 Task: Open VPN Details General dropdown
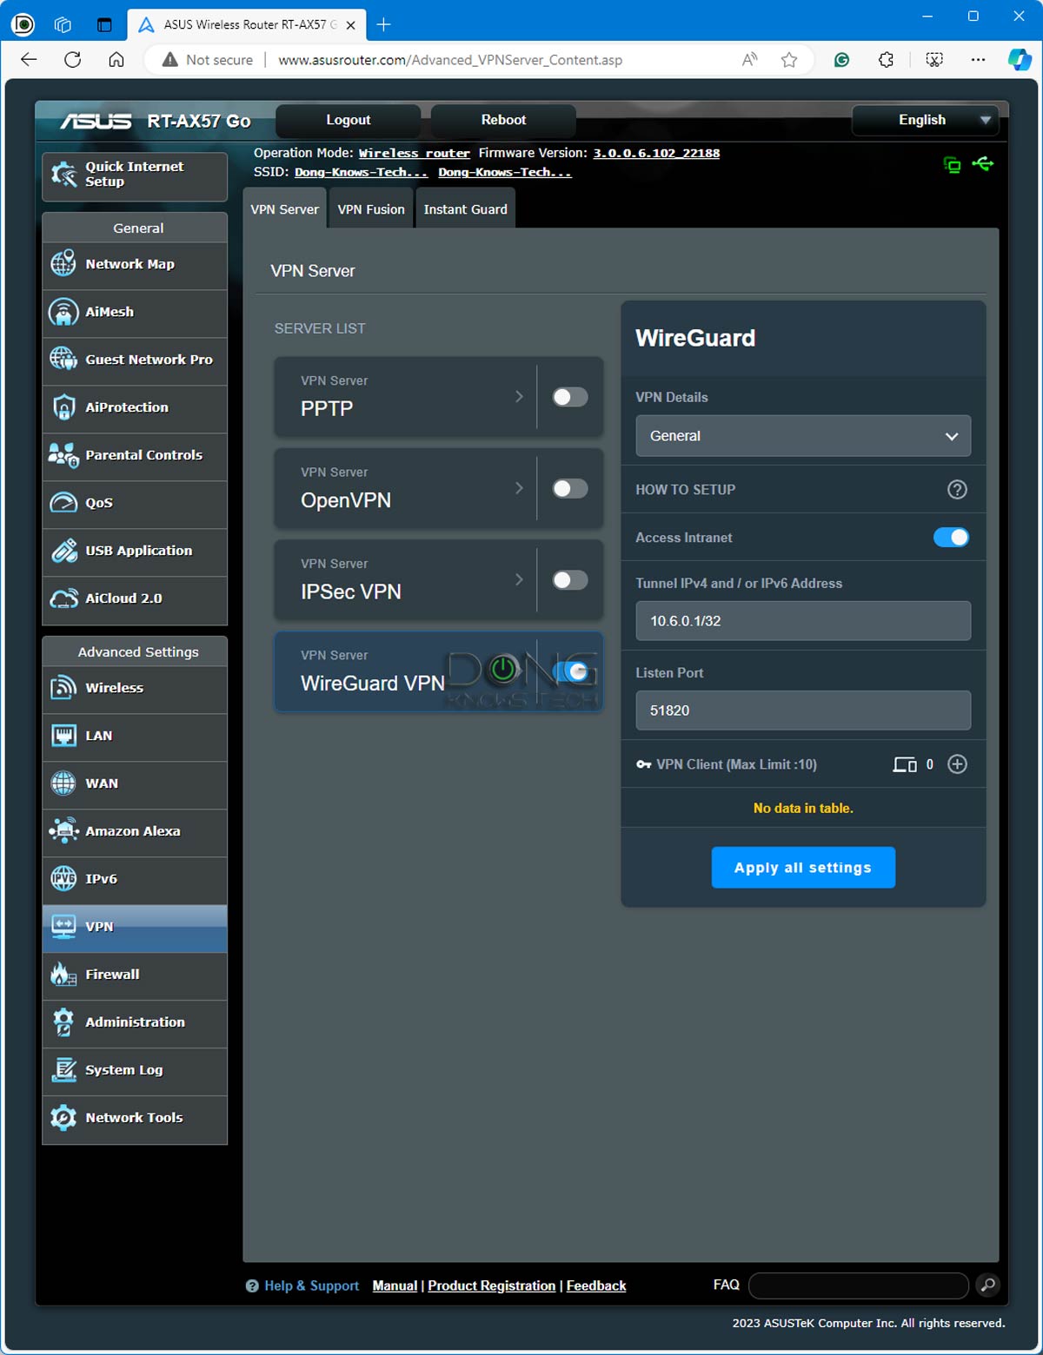803,436
